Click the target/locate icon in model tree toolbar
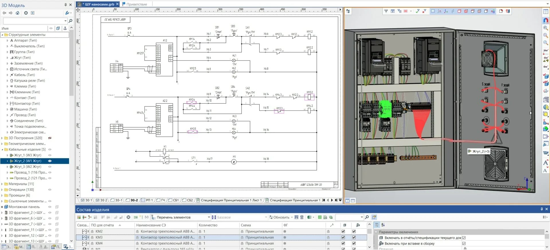Viewport: 550px width, 250px height. point(26,13)
